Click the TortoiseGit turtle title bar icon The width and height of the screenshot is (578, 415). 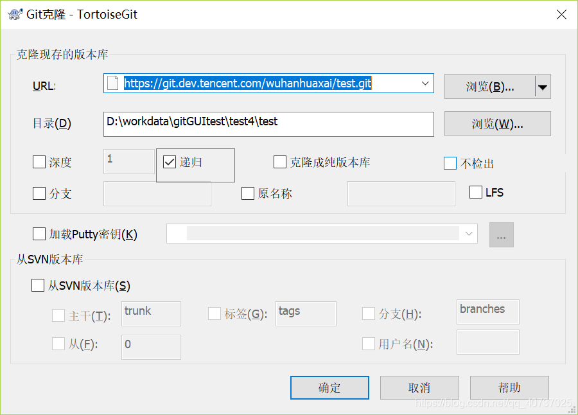pyautogui.click(x=15, y=14)
